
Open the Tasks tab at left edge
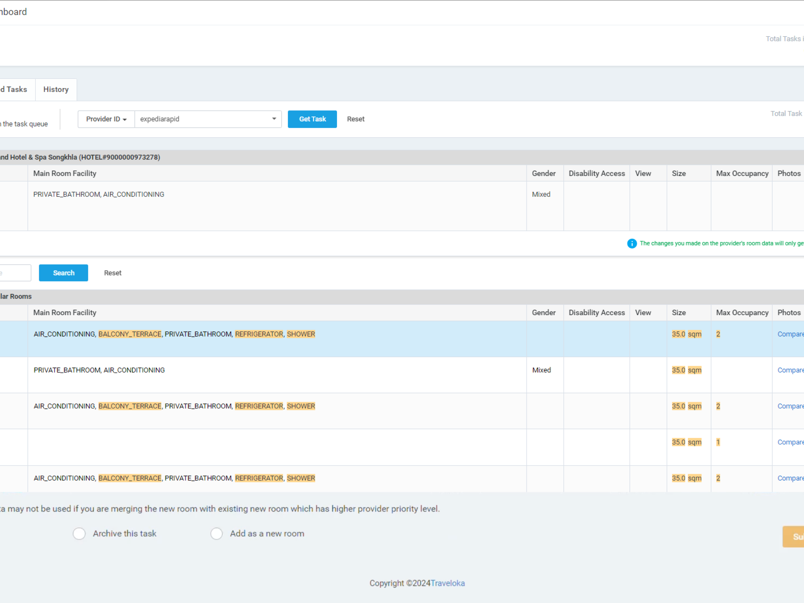tap(15, 89)
